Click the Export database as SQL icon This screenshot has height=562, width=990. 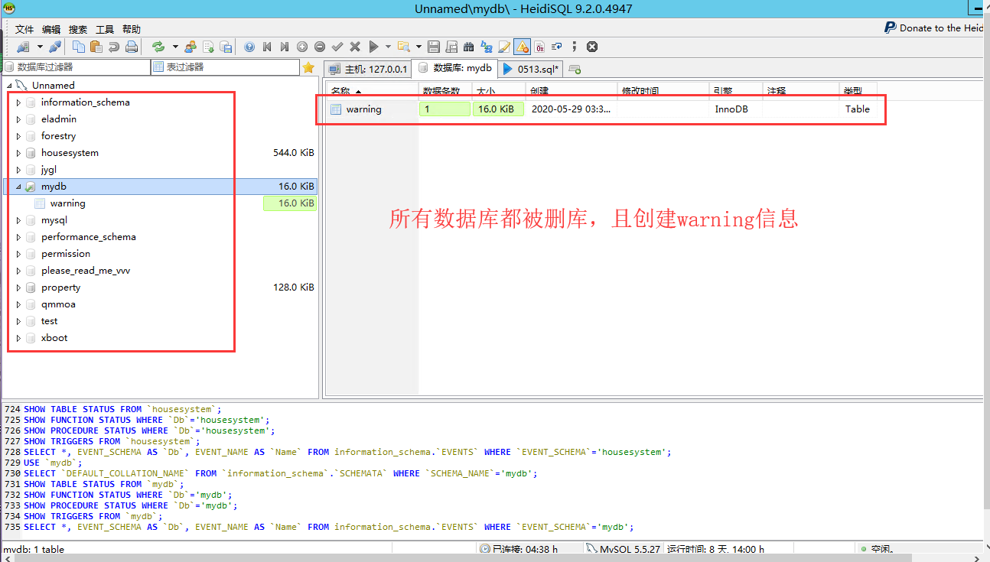coord(226,47)
